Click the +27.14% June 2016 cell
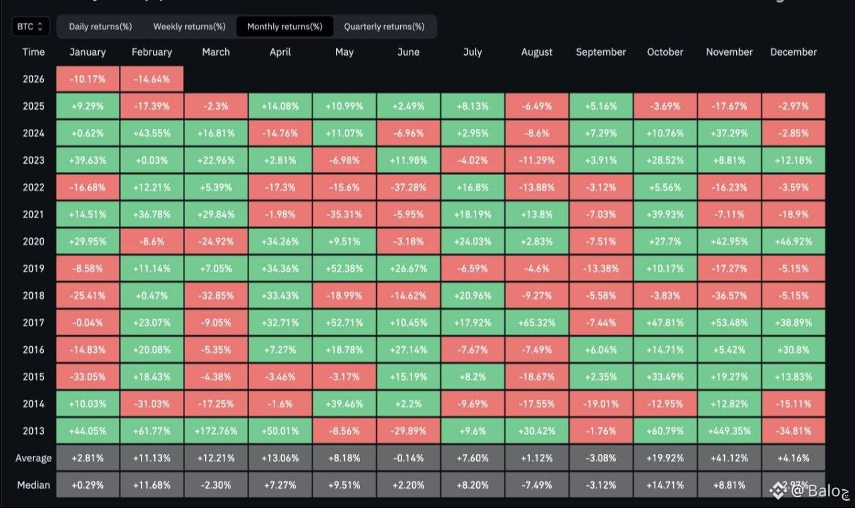Viewport: 855px width, 508px height. [408, 350]
